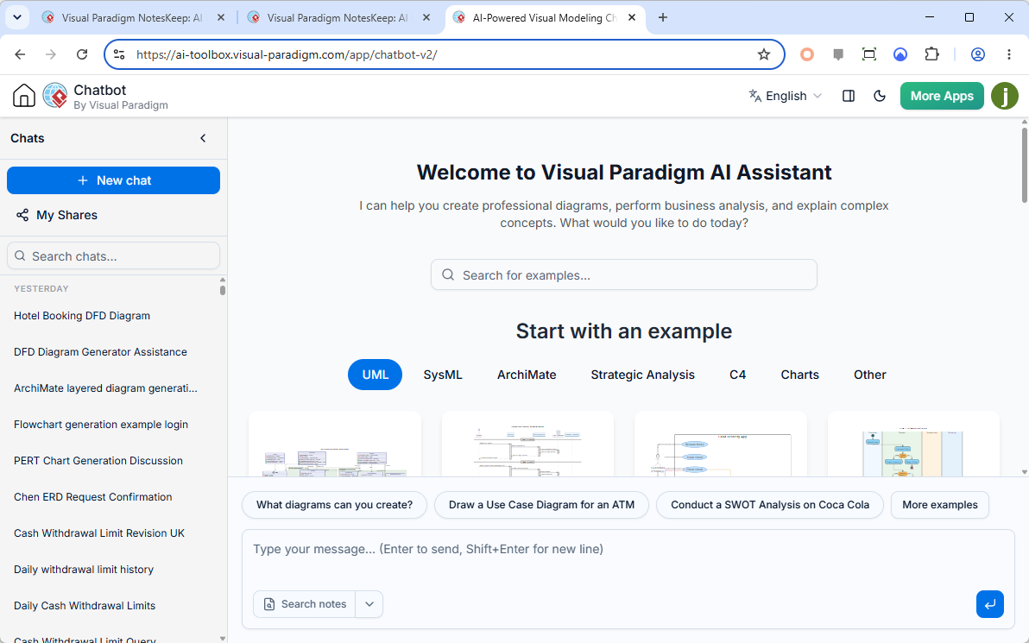
Task: Focus the Search chats field
Action: 114,255
